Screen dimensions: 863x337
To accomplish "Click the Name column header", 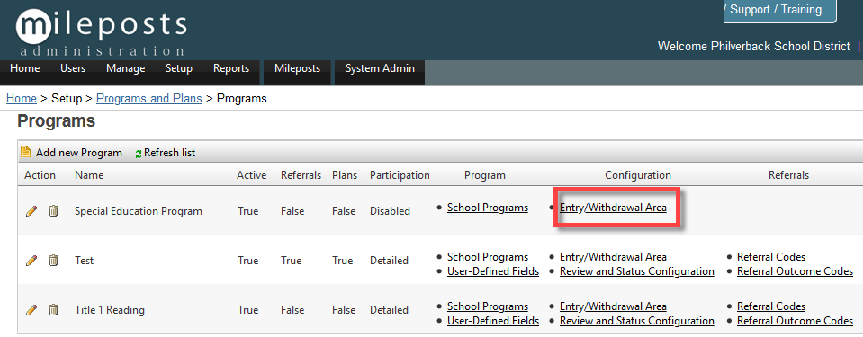I will 89,175.
